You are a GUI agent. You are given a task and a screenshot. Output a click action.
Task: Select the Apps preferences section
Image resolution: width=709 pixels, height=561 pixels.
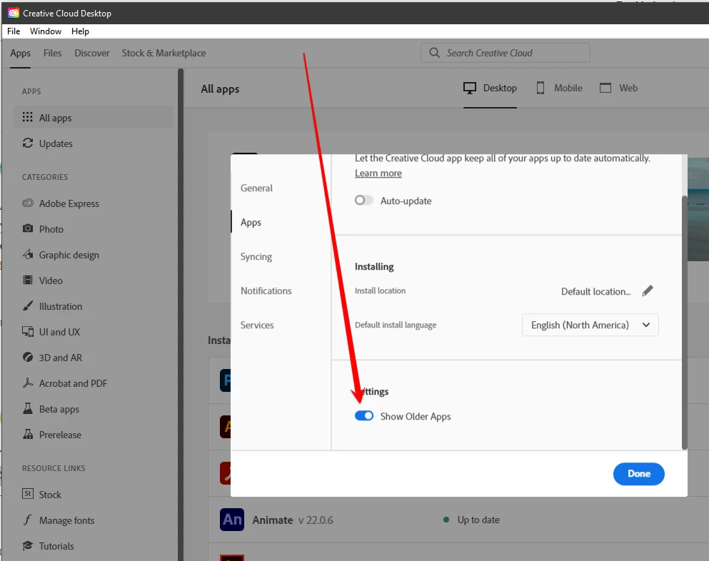click(251, 222)
